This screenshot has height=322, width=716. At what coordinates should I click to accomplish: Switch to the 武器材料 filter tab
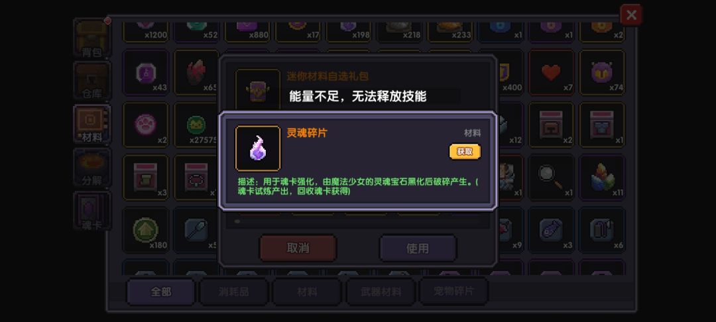tap(381, 292)
